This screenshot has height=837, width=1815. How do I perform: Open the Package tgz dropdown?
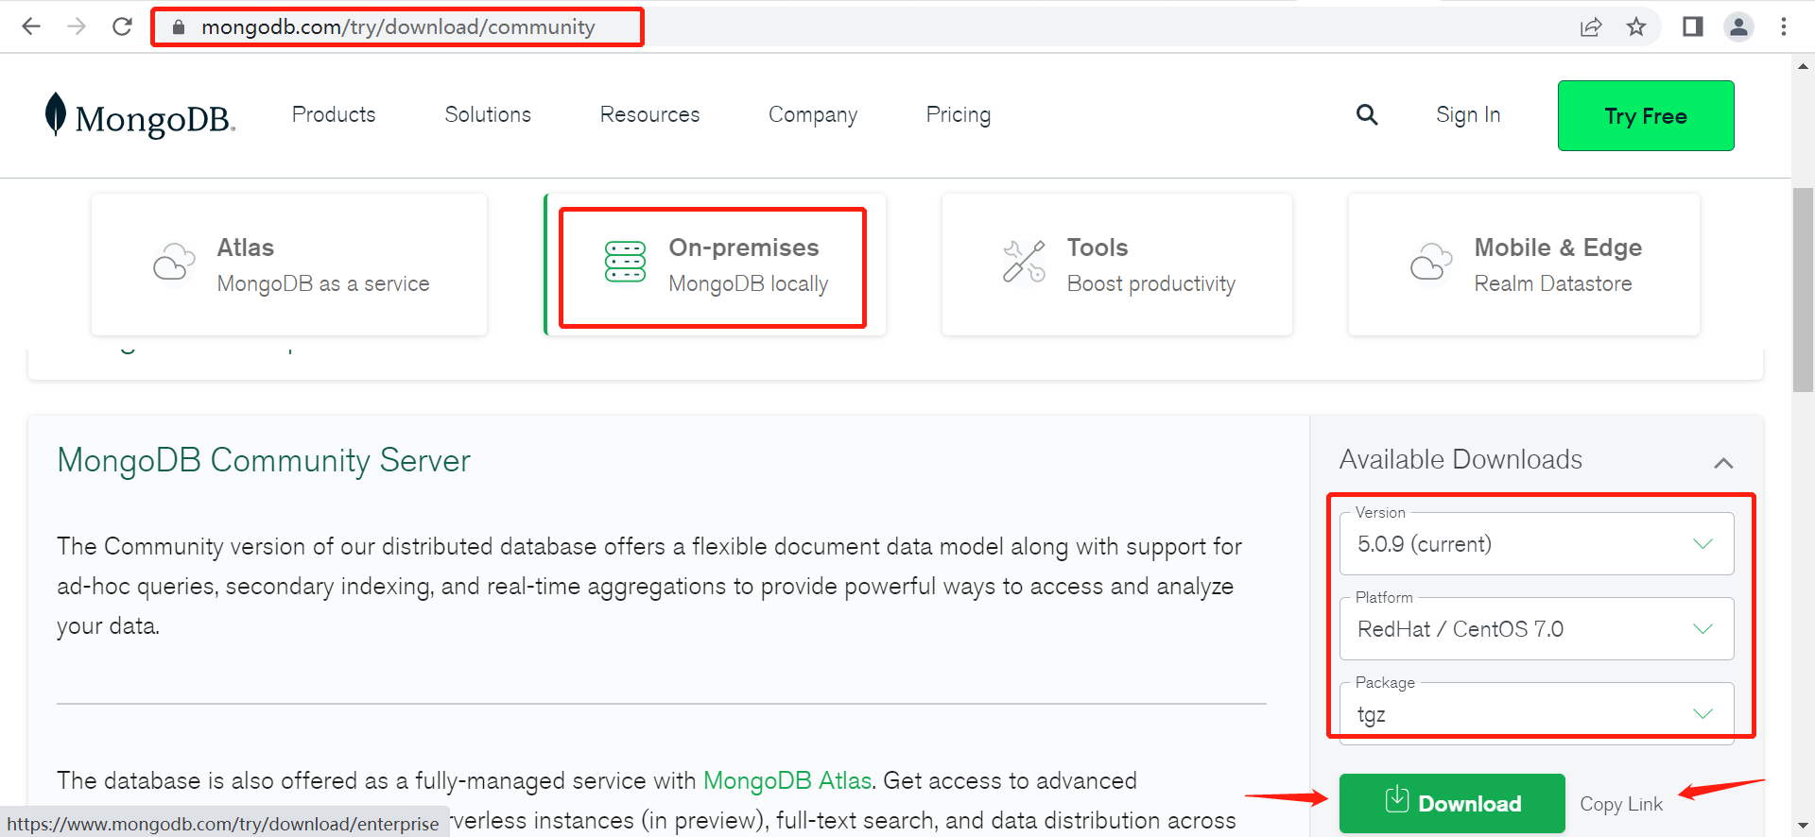(1536, 713)
